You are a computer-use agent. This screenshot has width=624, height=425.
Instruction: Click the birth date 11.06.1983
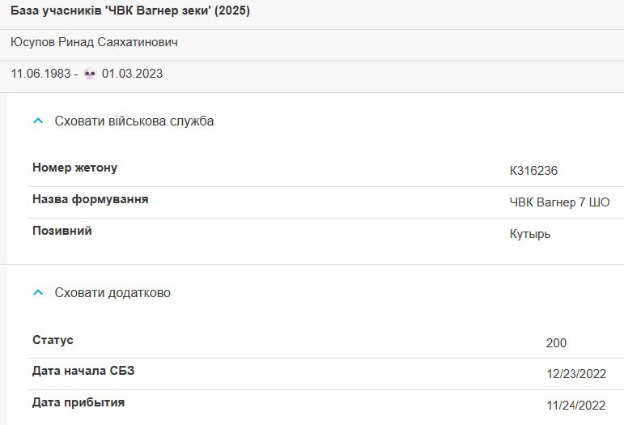[x=40, y=74]
